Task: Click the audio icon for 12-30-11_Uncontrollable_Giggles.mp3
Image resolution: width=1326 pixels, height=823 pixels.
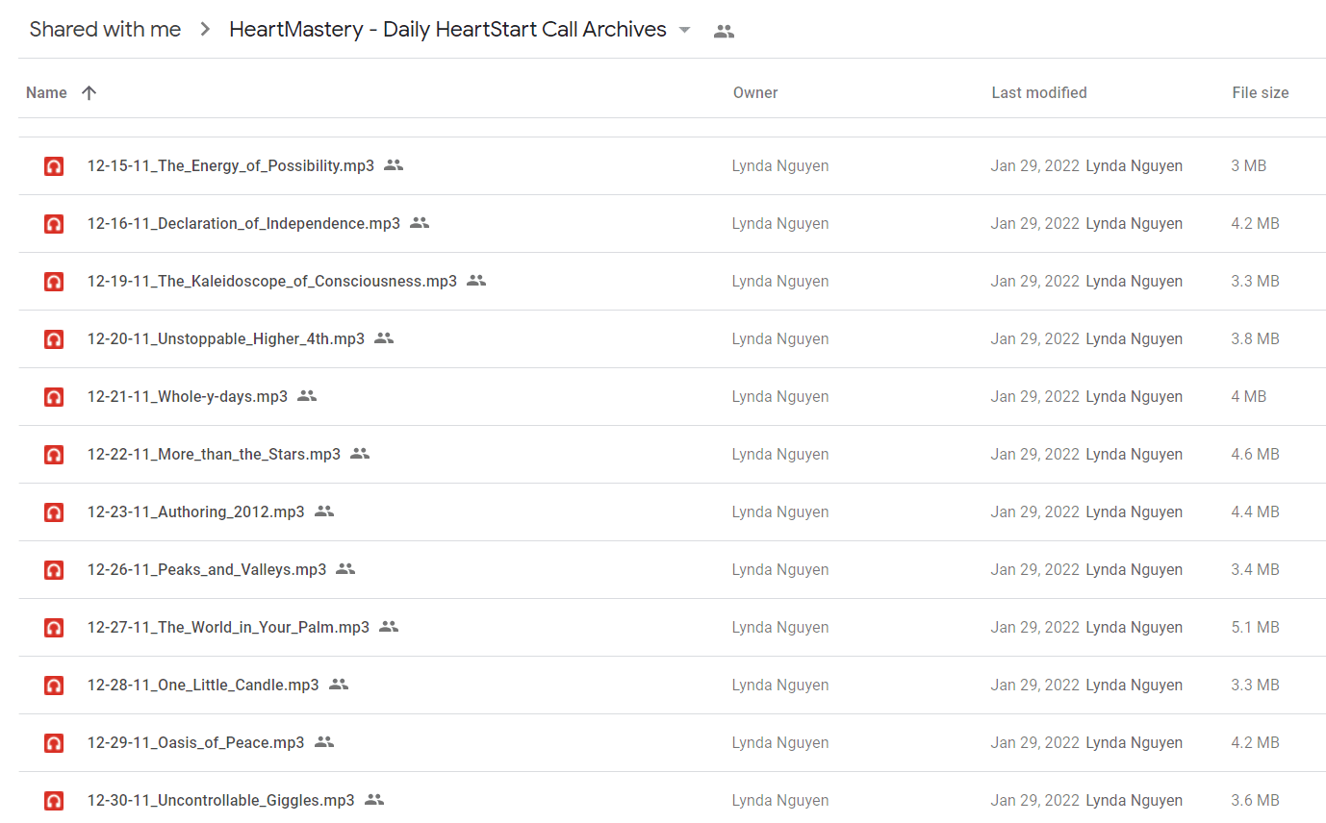Action: coord(54,801)
